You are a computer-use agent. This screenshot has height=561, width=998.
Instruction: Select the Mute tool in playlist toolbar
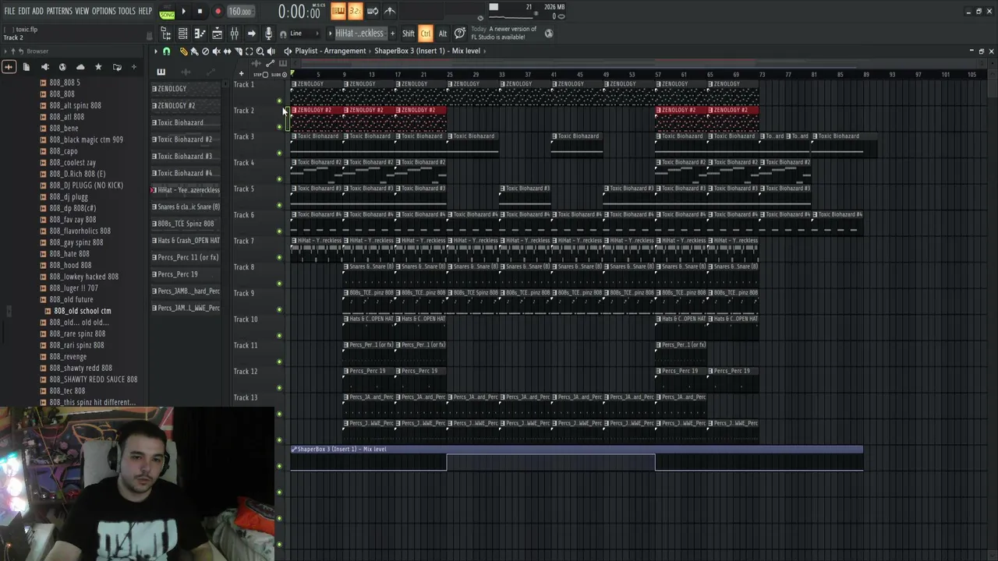(x=216, y=51)
